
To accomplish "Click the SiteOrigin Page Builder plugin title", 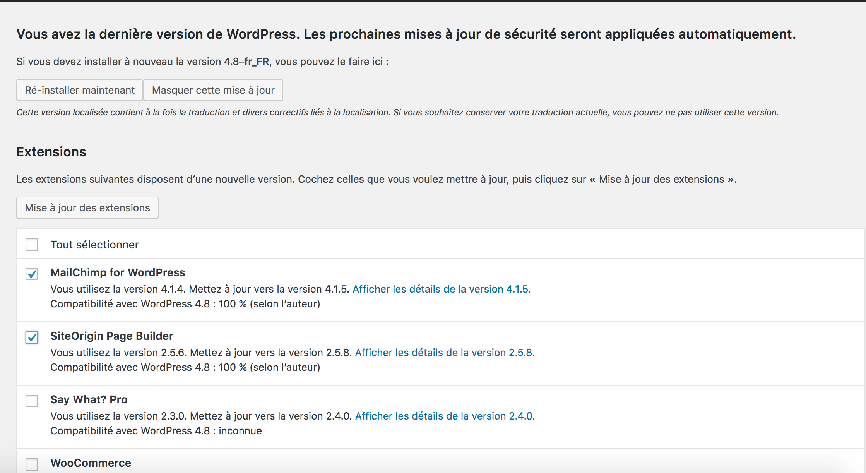I will pos(112,336).
